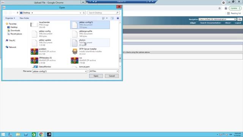Open dialog help icon
This screenshot has width=243, height=137.
click(x=118, y=18)
